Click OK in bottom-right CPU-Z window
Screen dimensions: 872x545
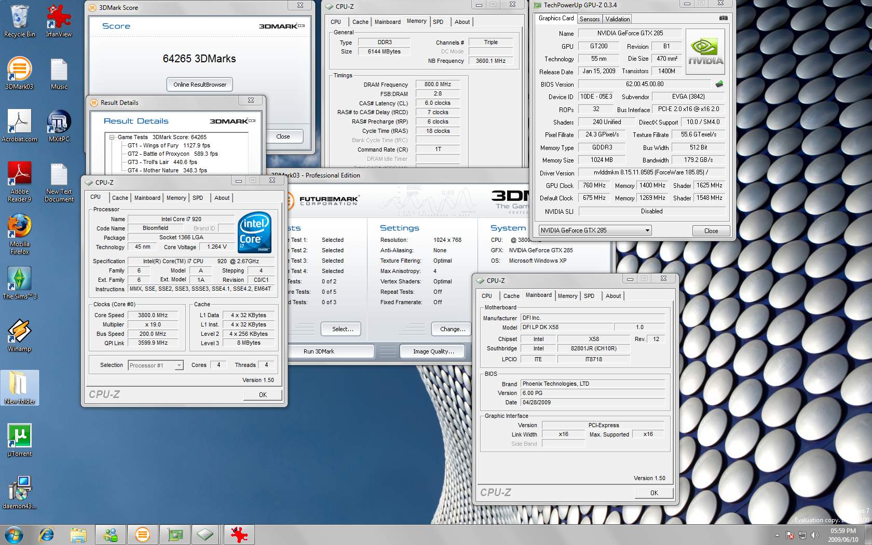pos(654,493)
